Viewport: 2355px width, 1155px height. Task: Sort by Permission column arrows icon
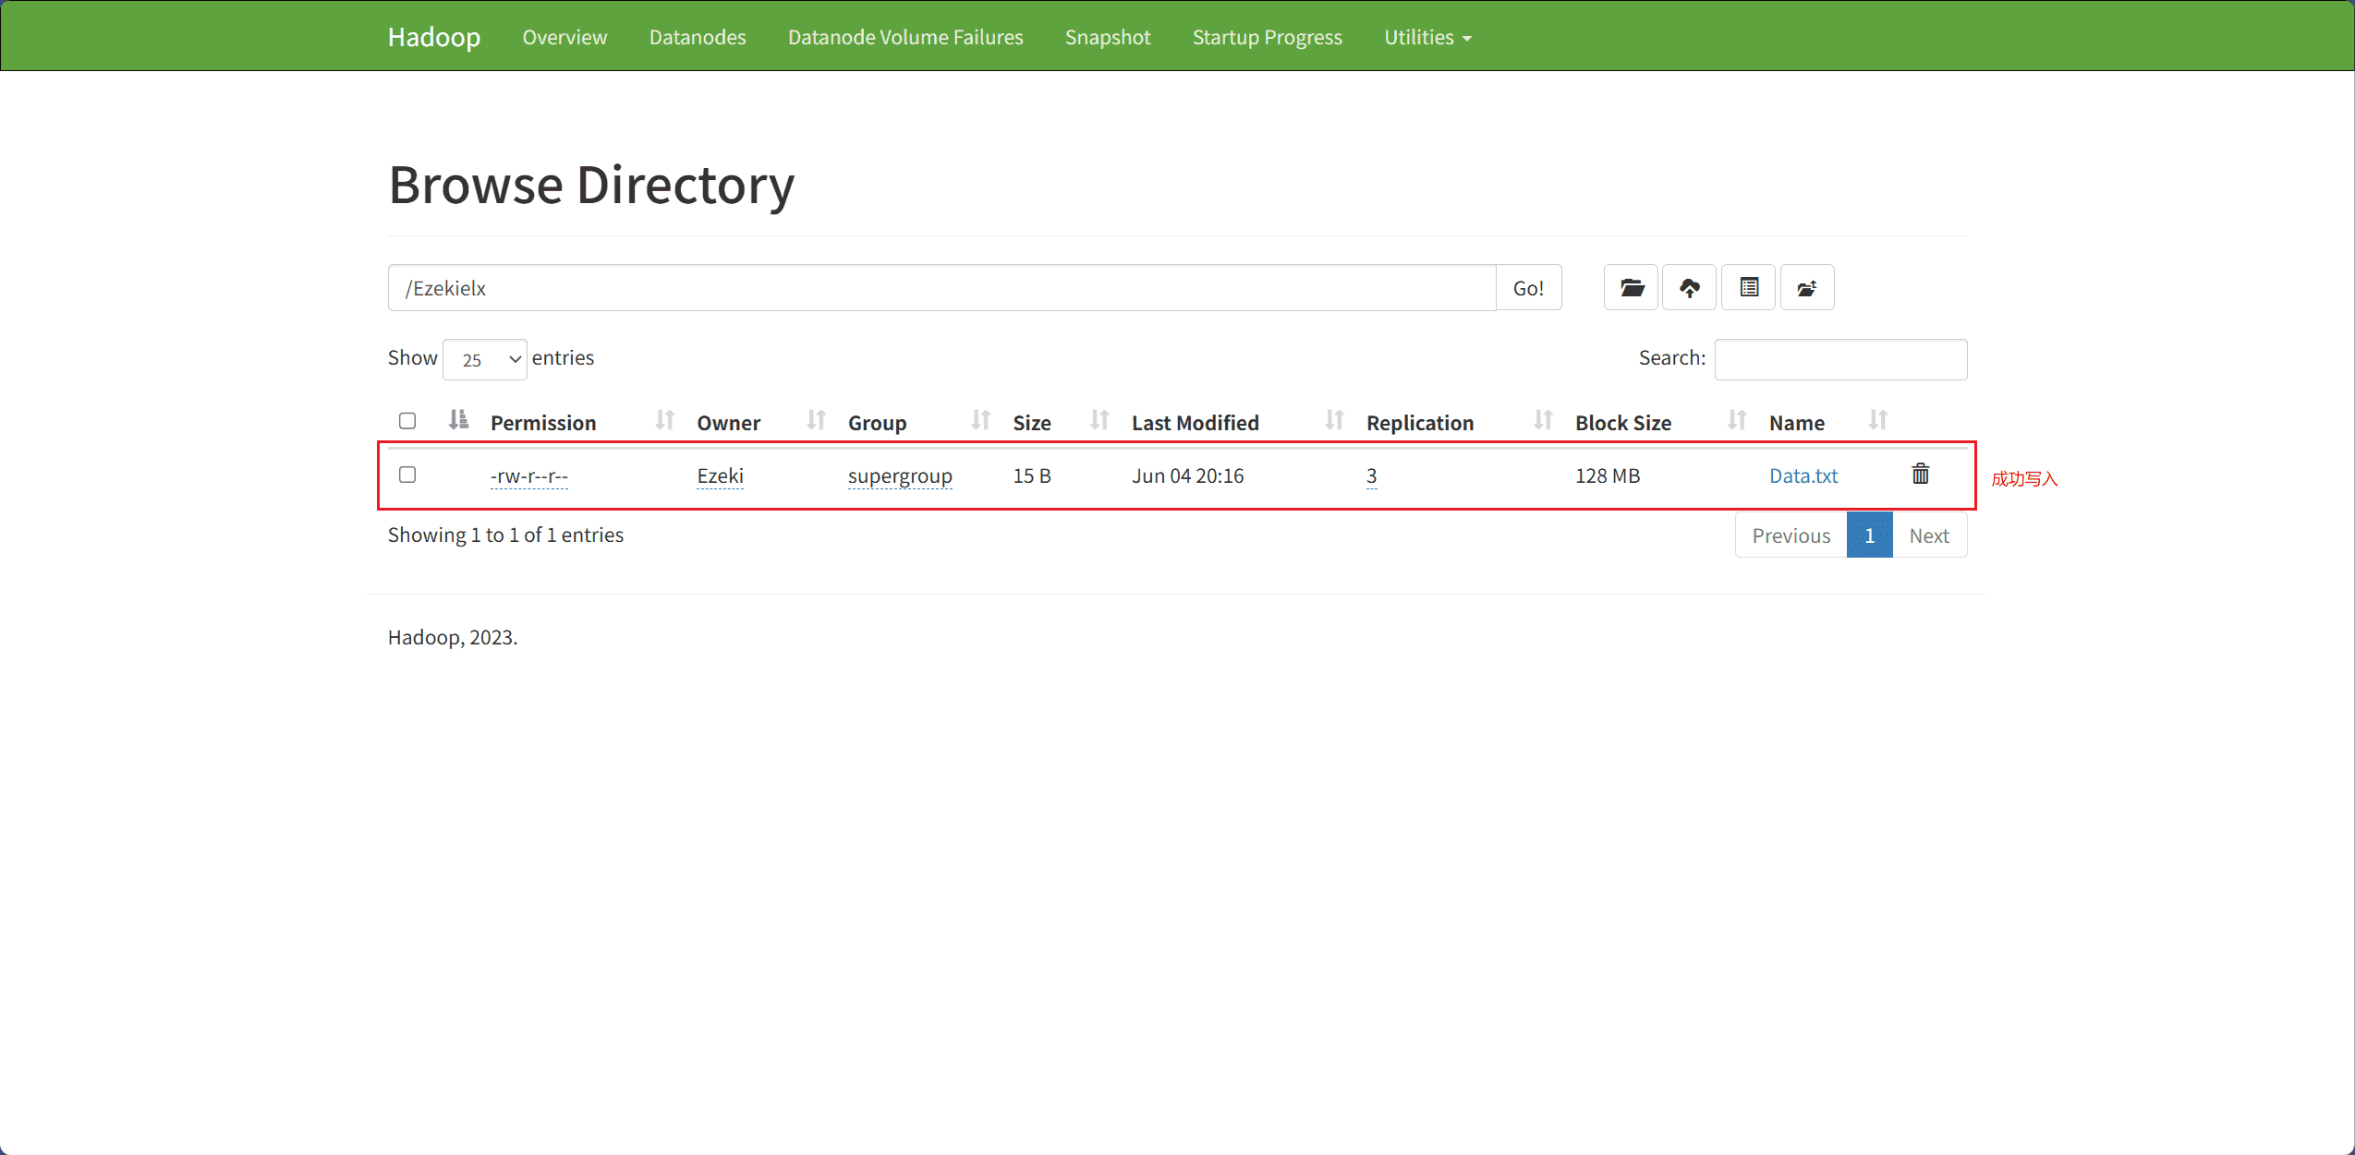coord(664,421)
